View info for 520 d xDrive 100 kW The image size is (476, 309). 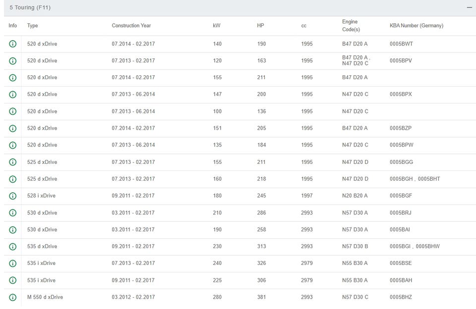tap(13, 111)
